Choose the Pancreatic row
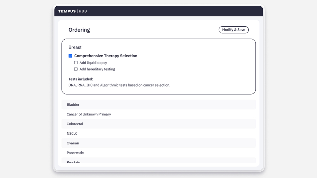Screen dimensions: 317x178 pyautogui.click(x=158, y=153)
